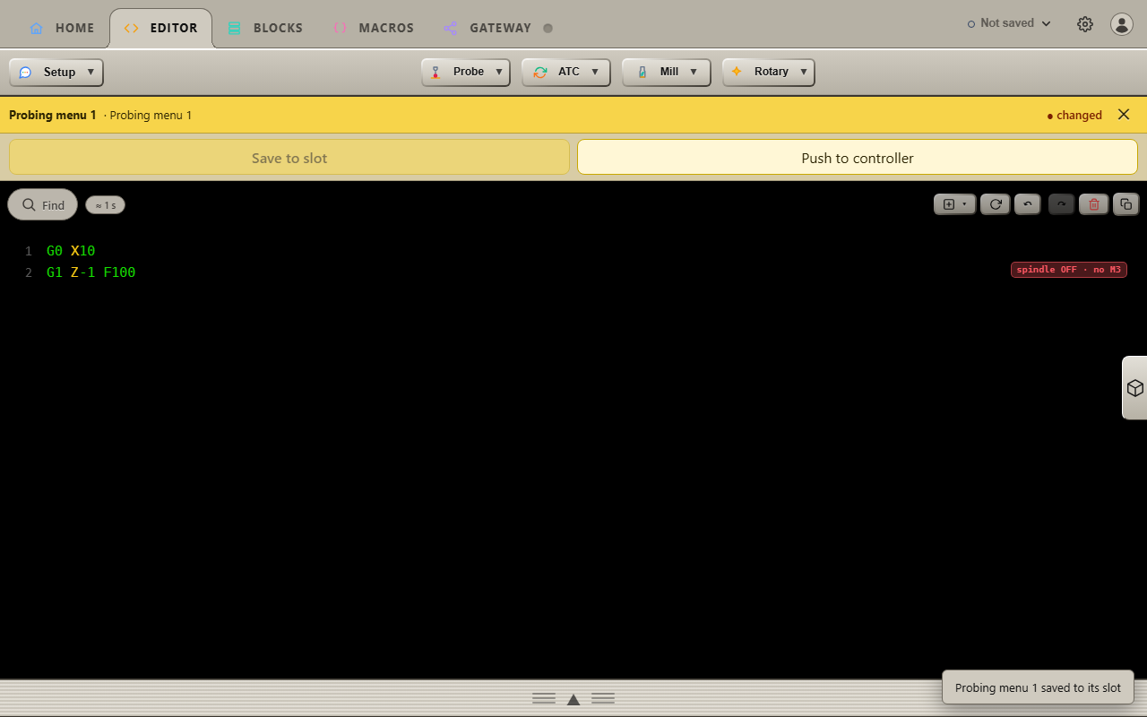Place cursor on line G0 X10
The height and width of the screenshot is (717, 1147).
(x=71, y=251)
